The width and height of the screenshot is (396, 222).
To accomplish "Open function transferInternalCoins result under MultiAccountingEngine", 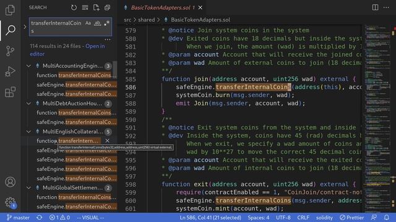I will pyautogui.click(x=77, y=75).
